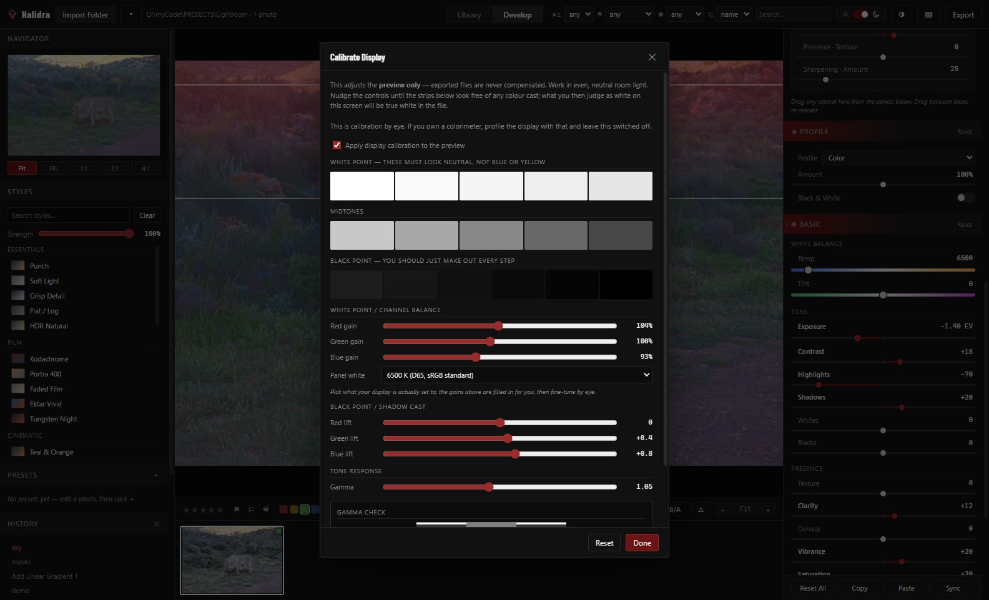The width and height of the screenshot is (989, 600).
Task: Click the dialog Reset button
Action: 604,543
